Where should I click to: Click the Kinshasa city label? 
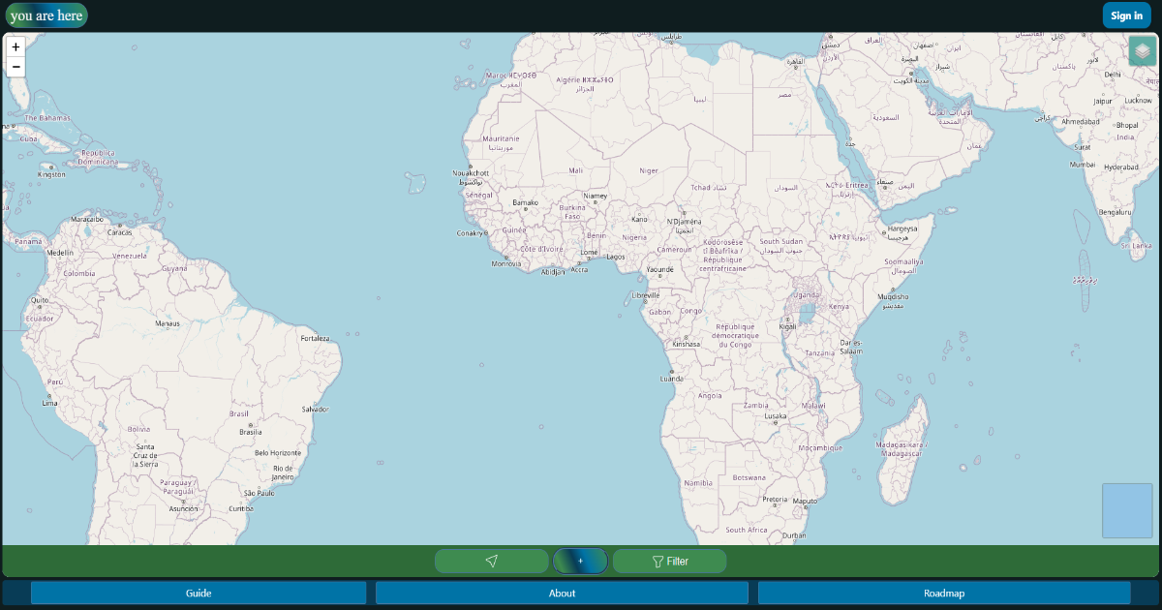point(686,344)
